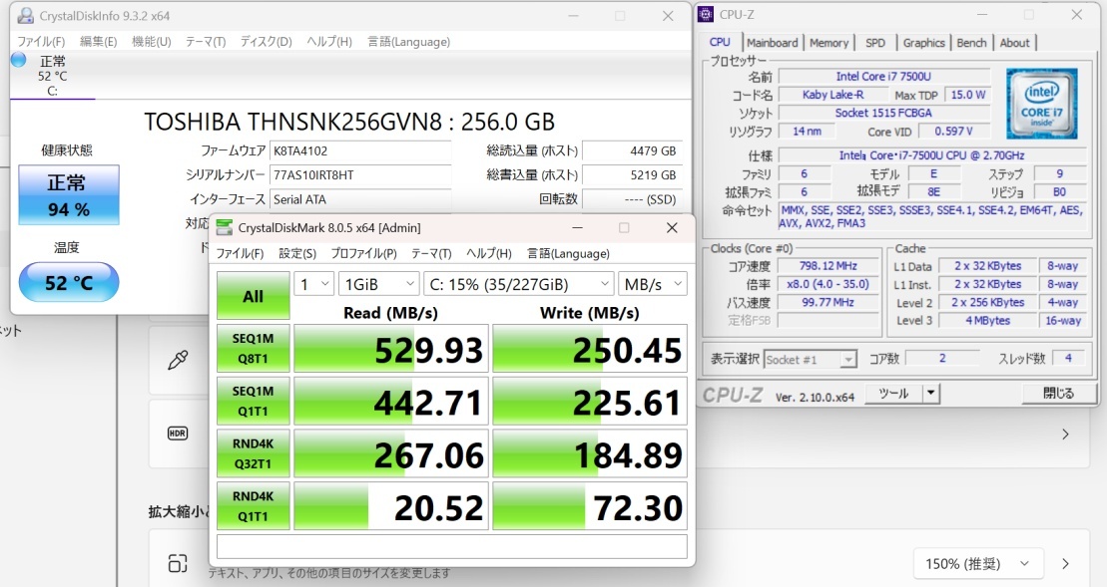Open ヘルプ(H) menu in CrystalDiskMark
Screen dimensions: 1107x587
point(489,254)
